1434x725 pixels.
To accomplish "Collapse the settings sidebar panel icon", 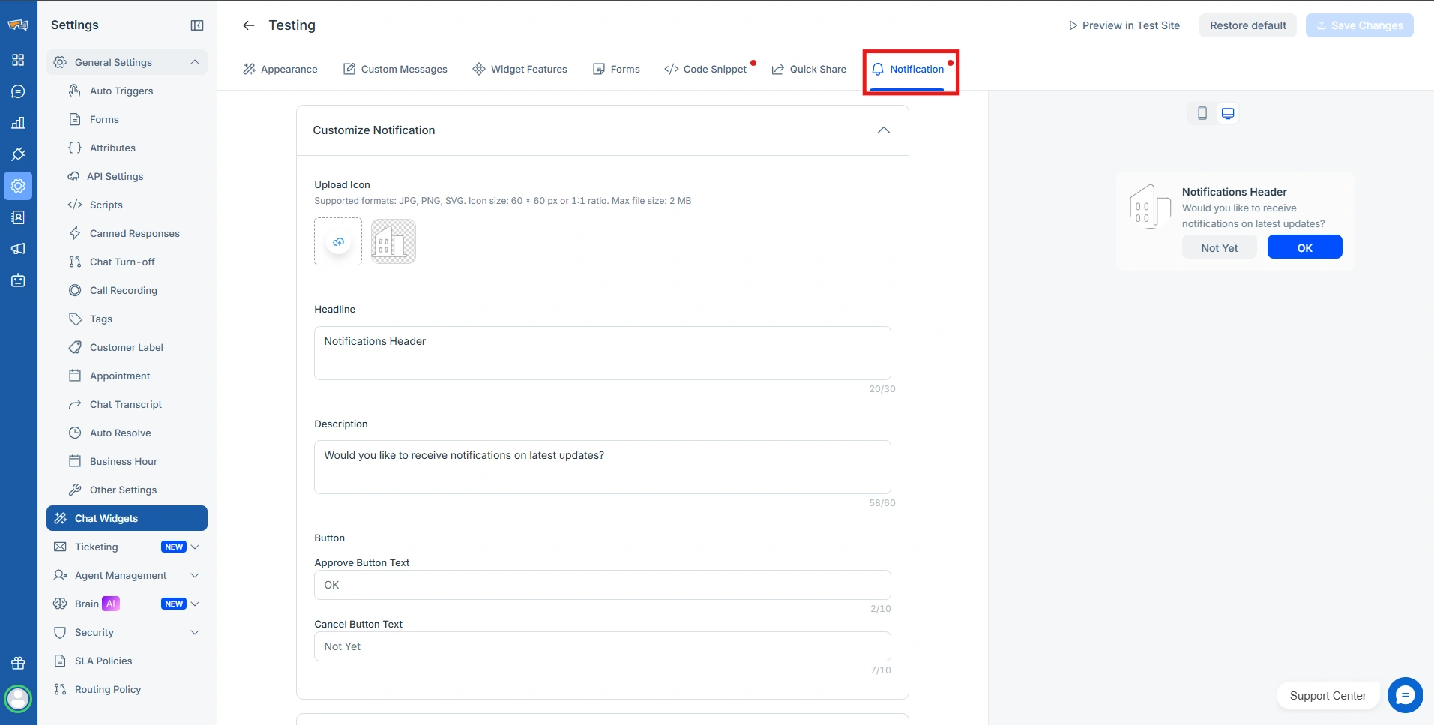I will (x=197, y=25).
